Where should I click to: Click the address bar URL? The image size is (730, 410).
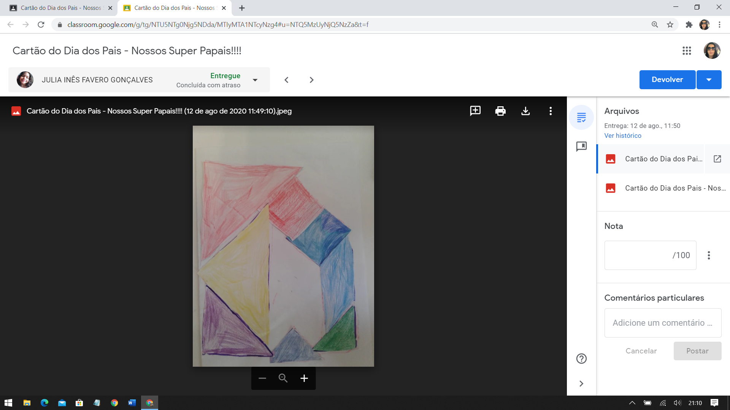pyautogui.click(x=218, y=25)
